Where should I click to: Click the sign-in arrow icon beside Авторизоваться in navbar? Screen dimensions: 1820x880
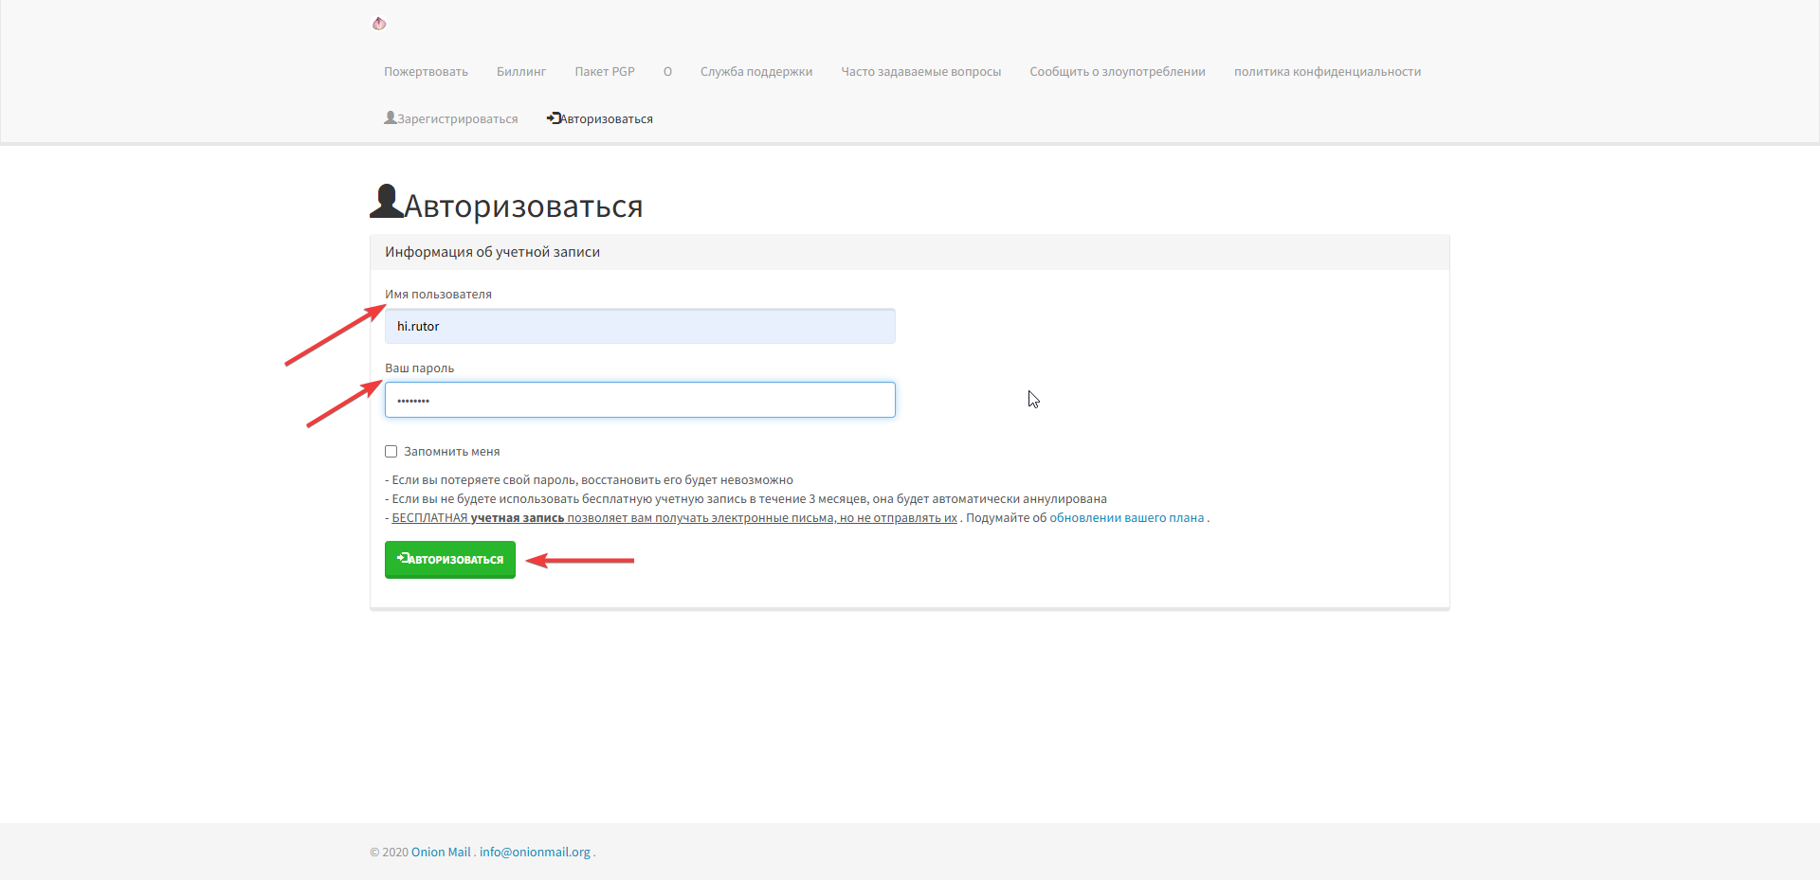(554, 118)
